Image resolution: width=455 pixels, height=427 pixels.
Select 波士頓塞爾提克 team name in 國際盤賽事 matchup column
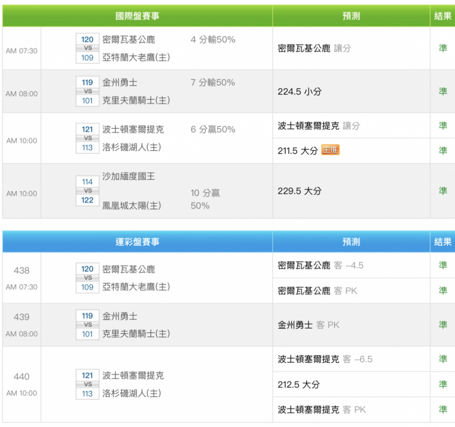(x=133, y=129)
